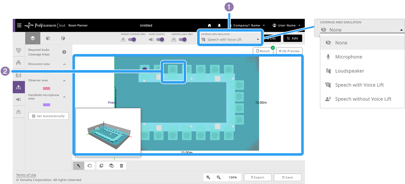
Task: Open the room shape sidebar icon
Action: pyautogui.click(x=19, y=50)
